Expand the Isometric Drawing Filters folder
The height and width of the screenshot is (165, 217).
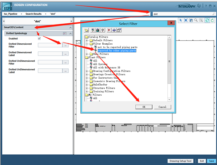click(x=87, y=81)
